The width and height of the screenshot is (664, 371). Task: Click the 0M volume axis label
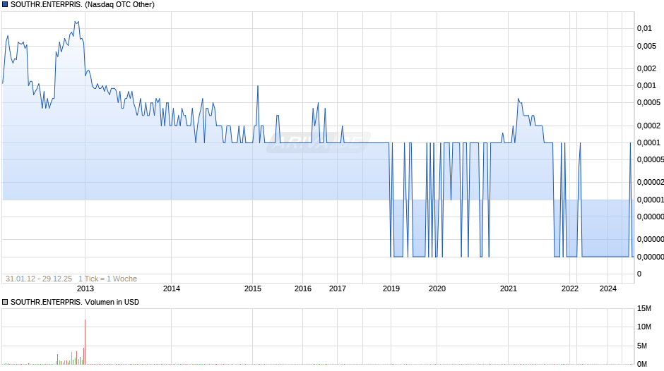tap(642, 364)
